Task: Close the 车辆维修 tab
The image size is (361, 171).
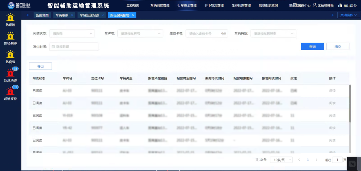Action: [72, 15]
